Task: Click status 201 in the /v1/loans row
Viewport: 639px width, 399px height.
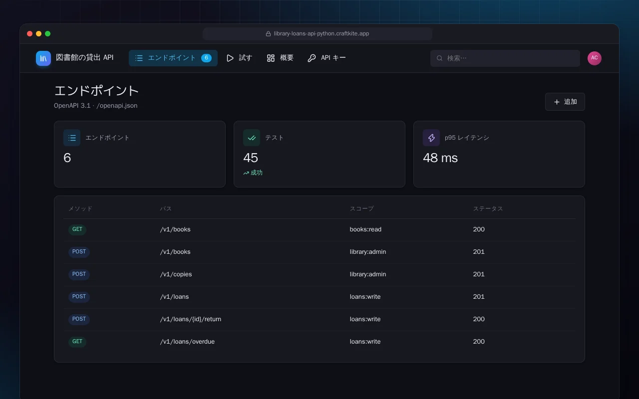Action: 479,297
